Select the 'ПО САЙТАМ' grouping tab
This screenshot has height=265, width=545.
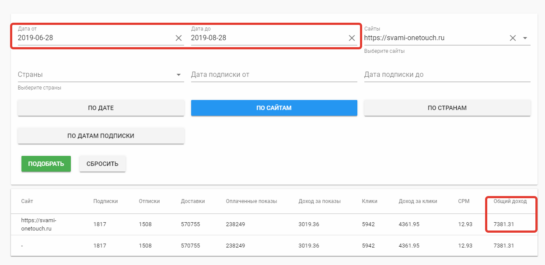274,108
